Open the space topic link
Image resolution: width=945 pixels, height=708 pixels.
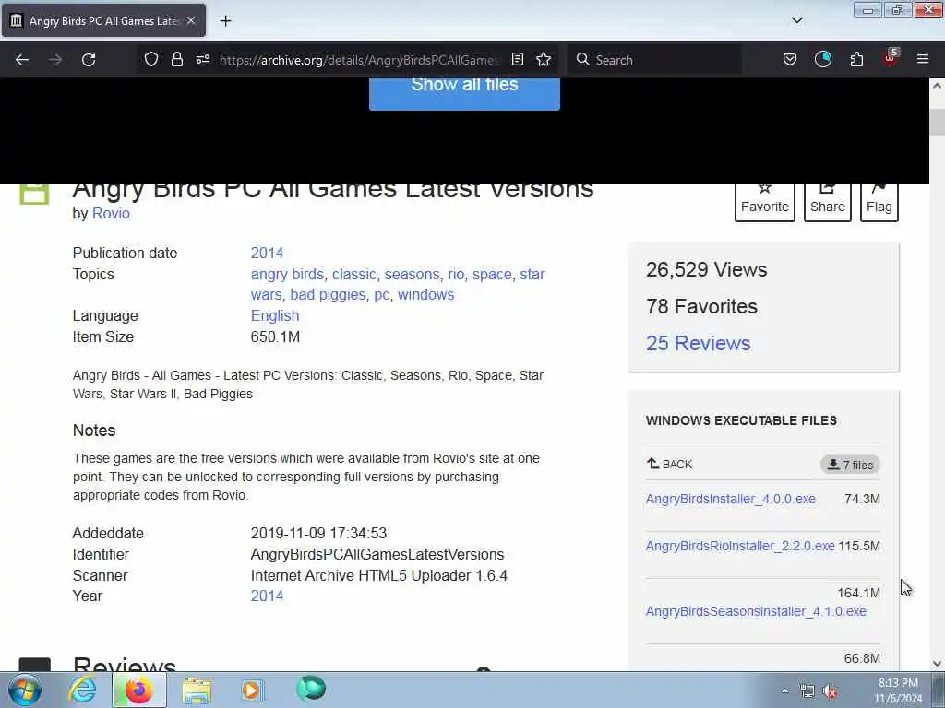(492, 275)
